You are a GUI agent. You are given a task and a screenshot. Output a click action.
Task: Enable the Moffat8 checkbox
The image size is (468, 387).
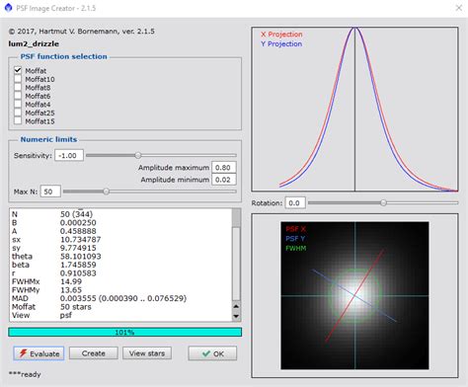(18, 87)
